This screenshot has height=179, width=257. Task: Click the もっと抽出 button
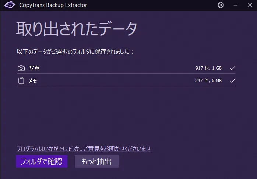point(97,161)
